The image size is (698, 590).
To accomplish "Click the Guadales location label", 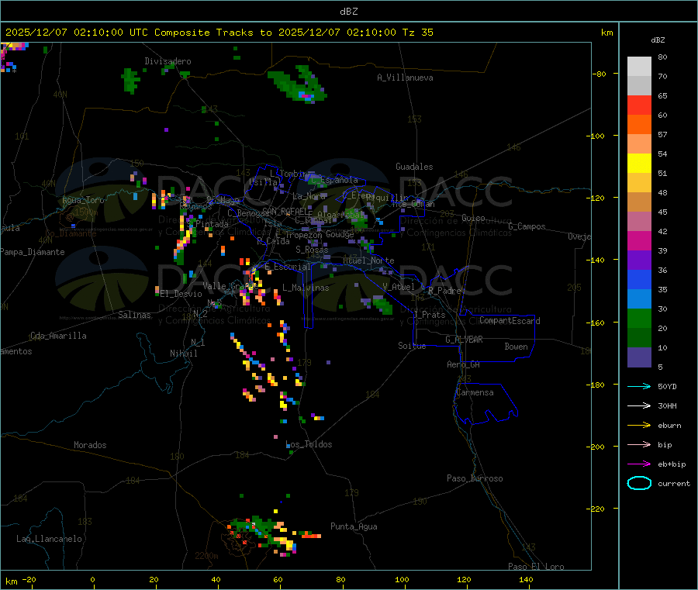I will 414,167.
